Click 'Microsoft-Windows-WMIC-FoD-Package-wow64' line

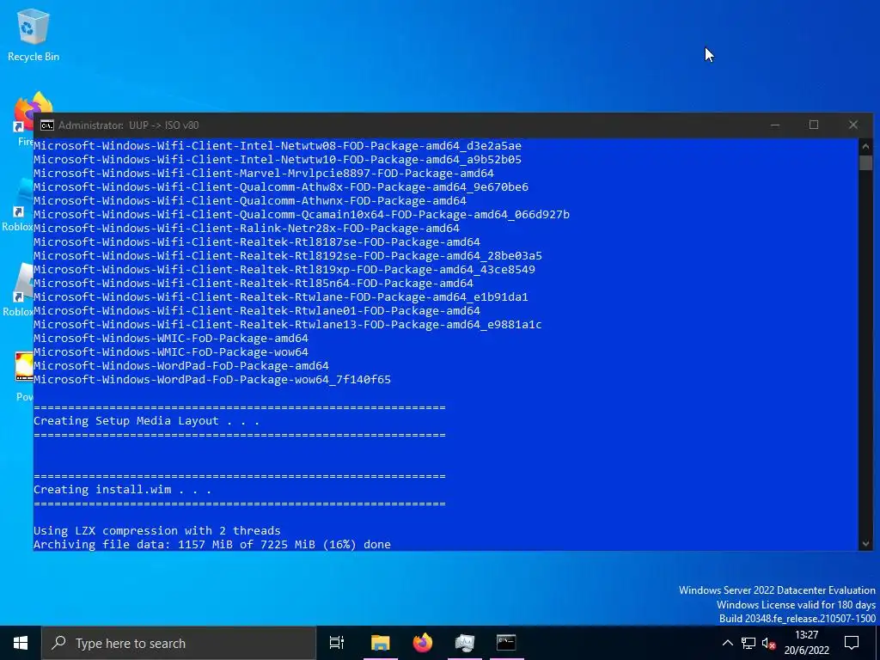(x=171, y=351)
